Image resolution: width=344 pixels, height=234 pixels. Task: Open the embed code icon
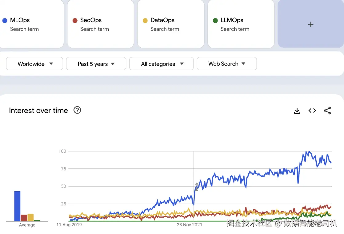pos(312,111)
